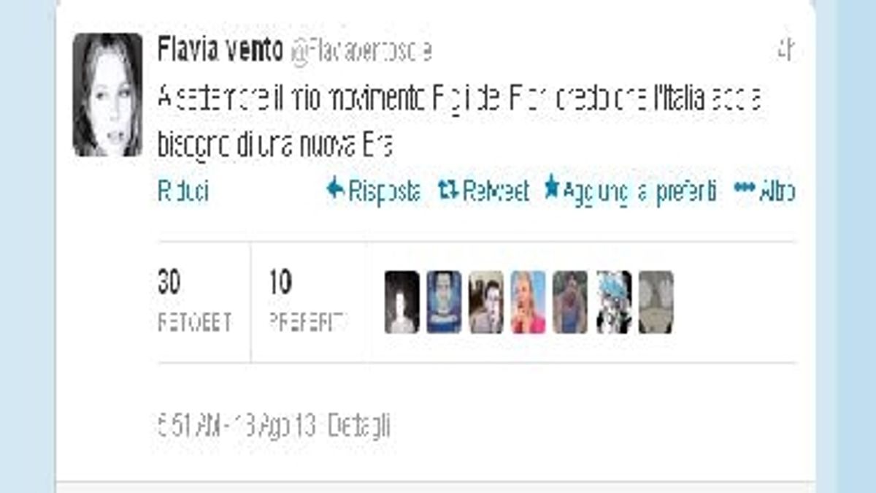This screenshot has width=876, height=493.
Task: Click the star favorite icon
Action: [552, 190]
